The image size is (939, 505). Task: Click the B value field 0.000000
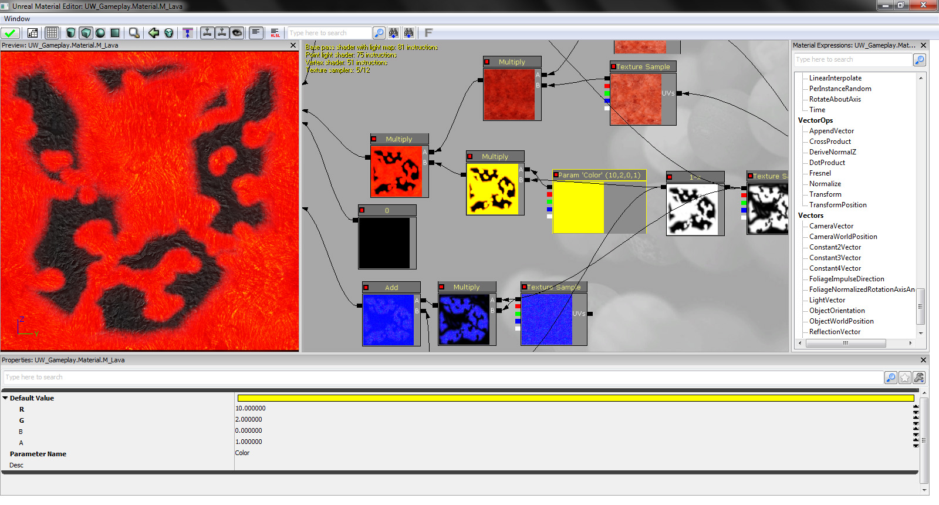coord(573,431)
